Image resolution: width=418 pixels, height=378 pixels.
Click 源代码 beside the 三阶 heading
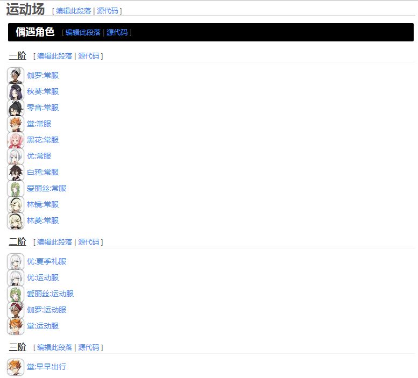click(89, 347)
